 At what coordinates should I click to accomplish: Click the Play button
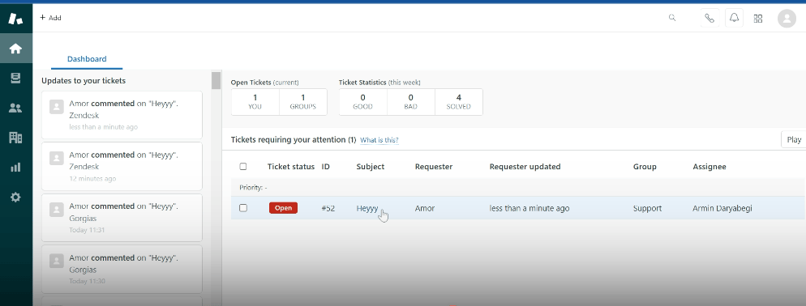[793, 140]
